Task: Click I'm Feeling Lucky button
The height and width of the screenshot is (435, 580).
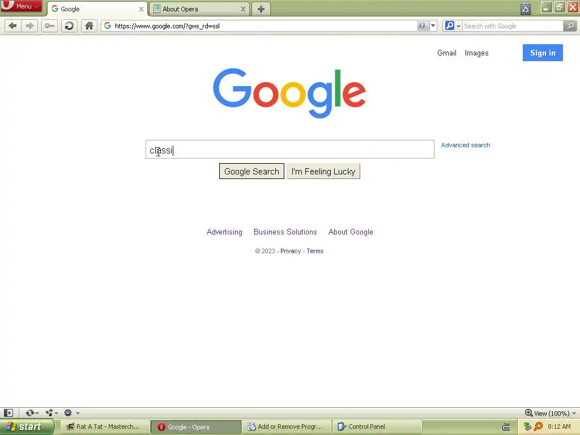Action: pos(323,171)
